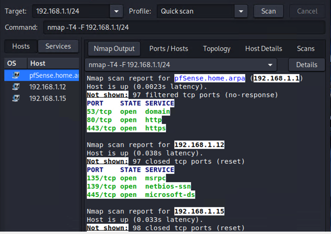Click highlighted 192.168.1.12 in output
Image resolution: width=331 pixels, height=234 pixels.
pyautogui.click(x=199, y=145)
